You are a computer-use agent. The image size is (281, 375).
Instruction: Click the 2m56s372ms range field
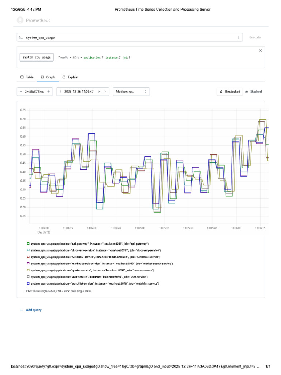pyautogui.click(x=34, y=92)
